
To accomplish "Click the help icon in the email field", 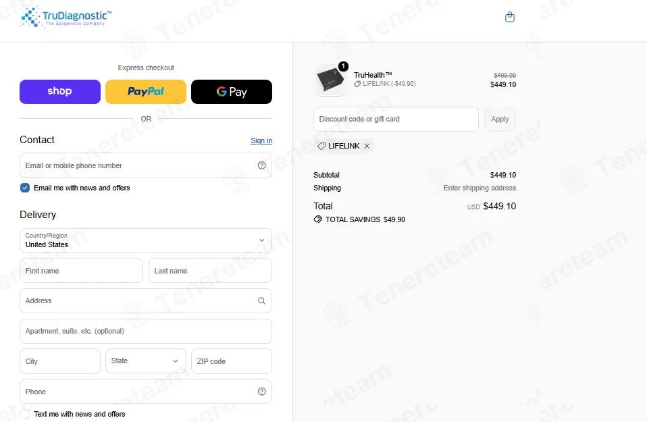I will click(x=261, y=165).
